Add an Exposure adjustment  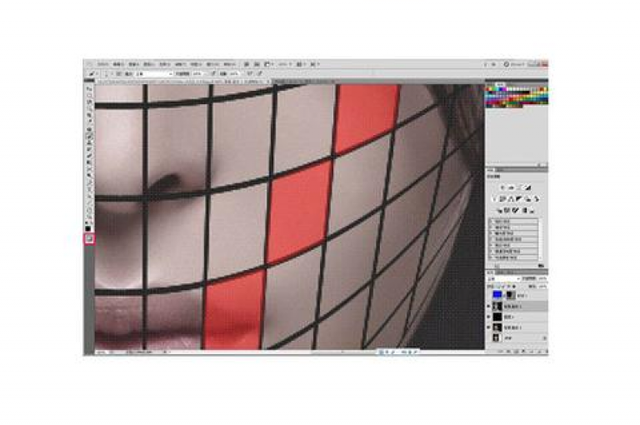528,187
